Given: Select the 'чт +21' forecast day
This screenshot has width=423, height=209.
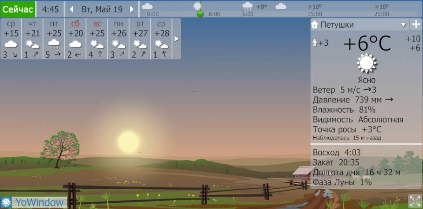Looking at the screenshot, I should coord(33,39).
